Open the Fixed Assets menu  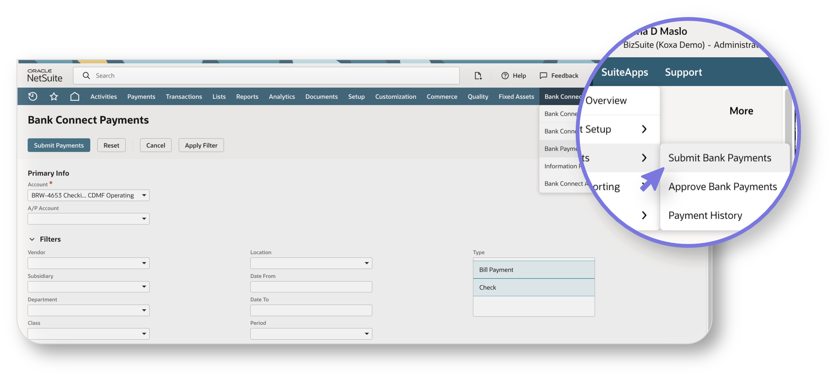[x=516, y=96]
